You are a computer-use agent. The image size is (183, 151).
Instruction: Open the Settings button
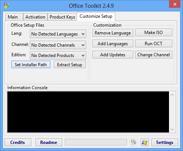pos(165,142)
